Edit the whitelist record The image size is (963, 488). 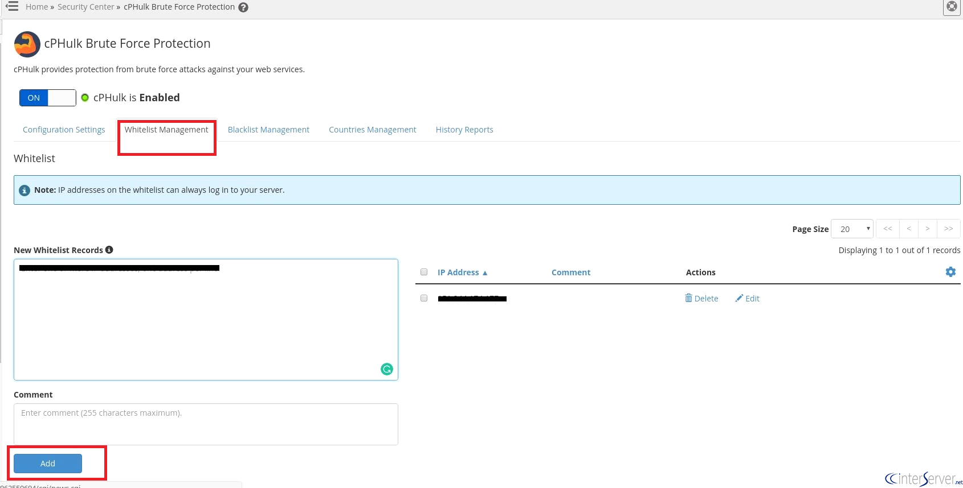pyautogui.click(x=747, y=299)
